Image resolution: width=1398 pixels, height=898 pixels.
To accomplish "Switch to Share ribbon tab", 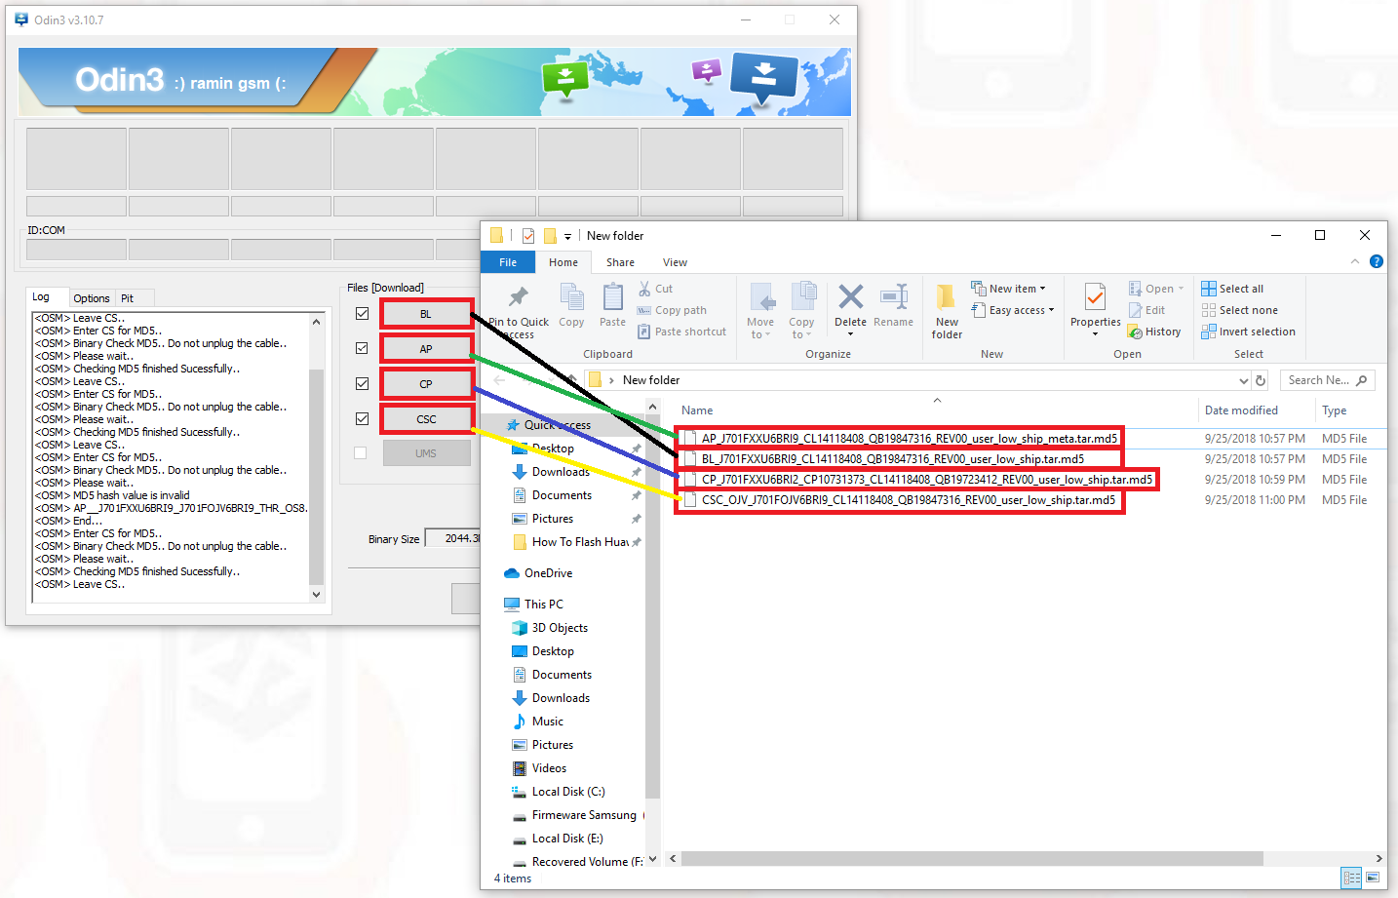I will click(x=620, y=262).
